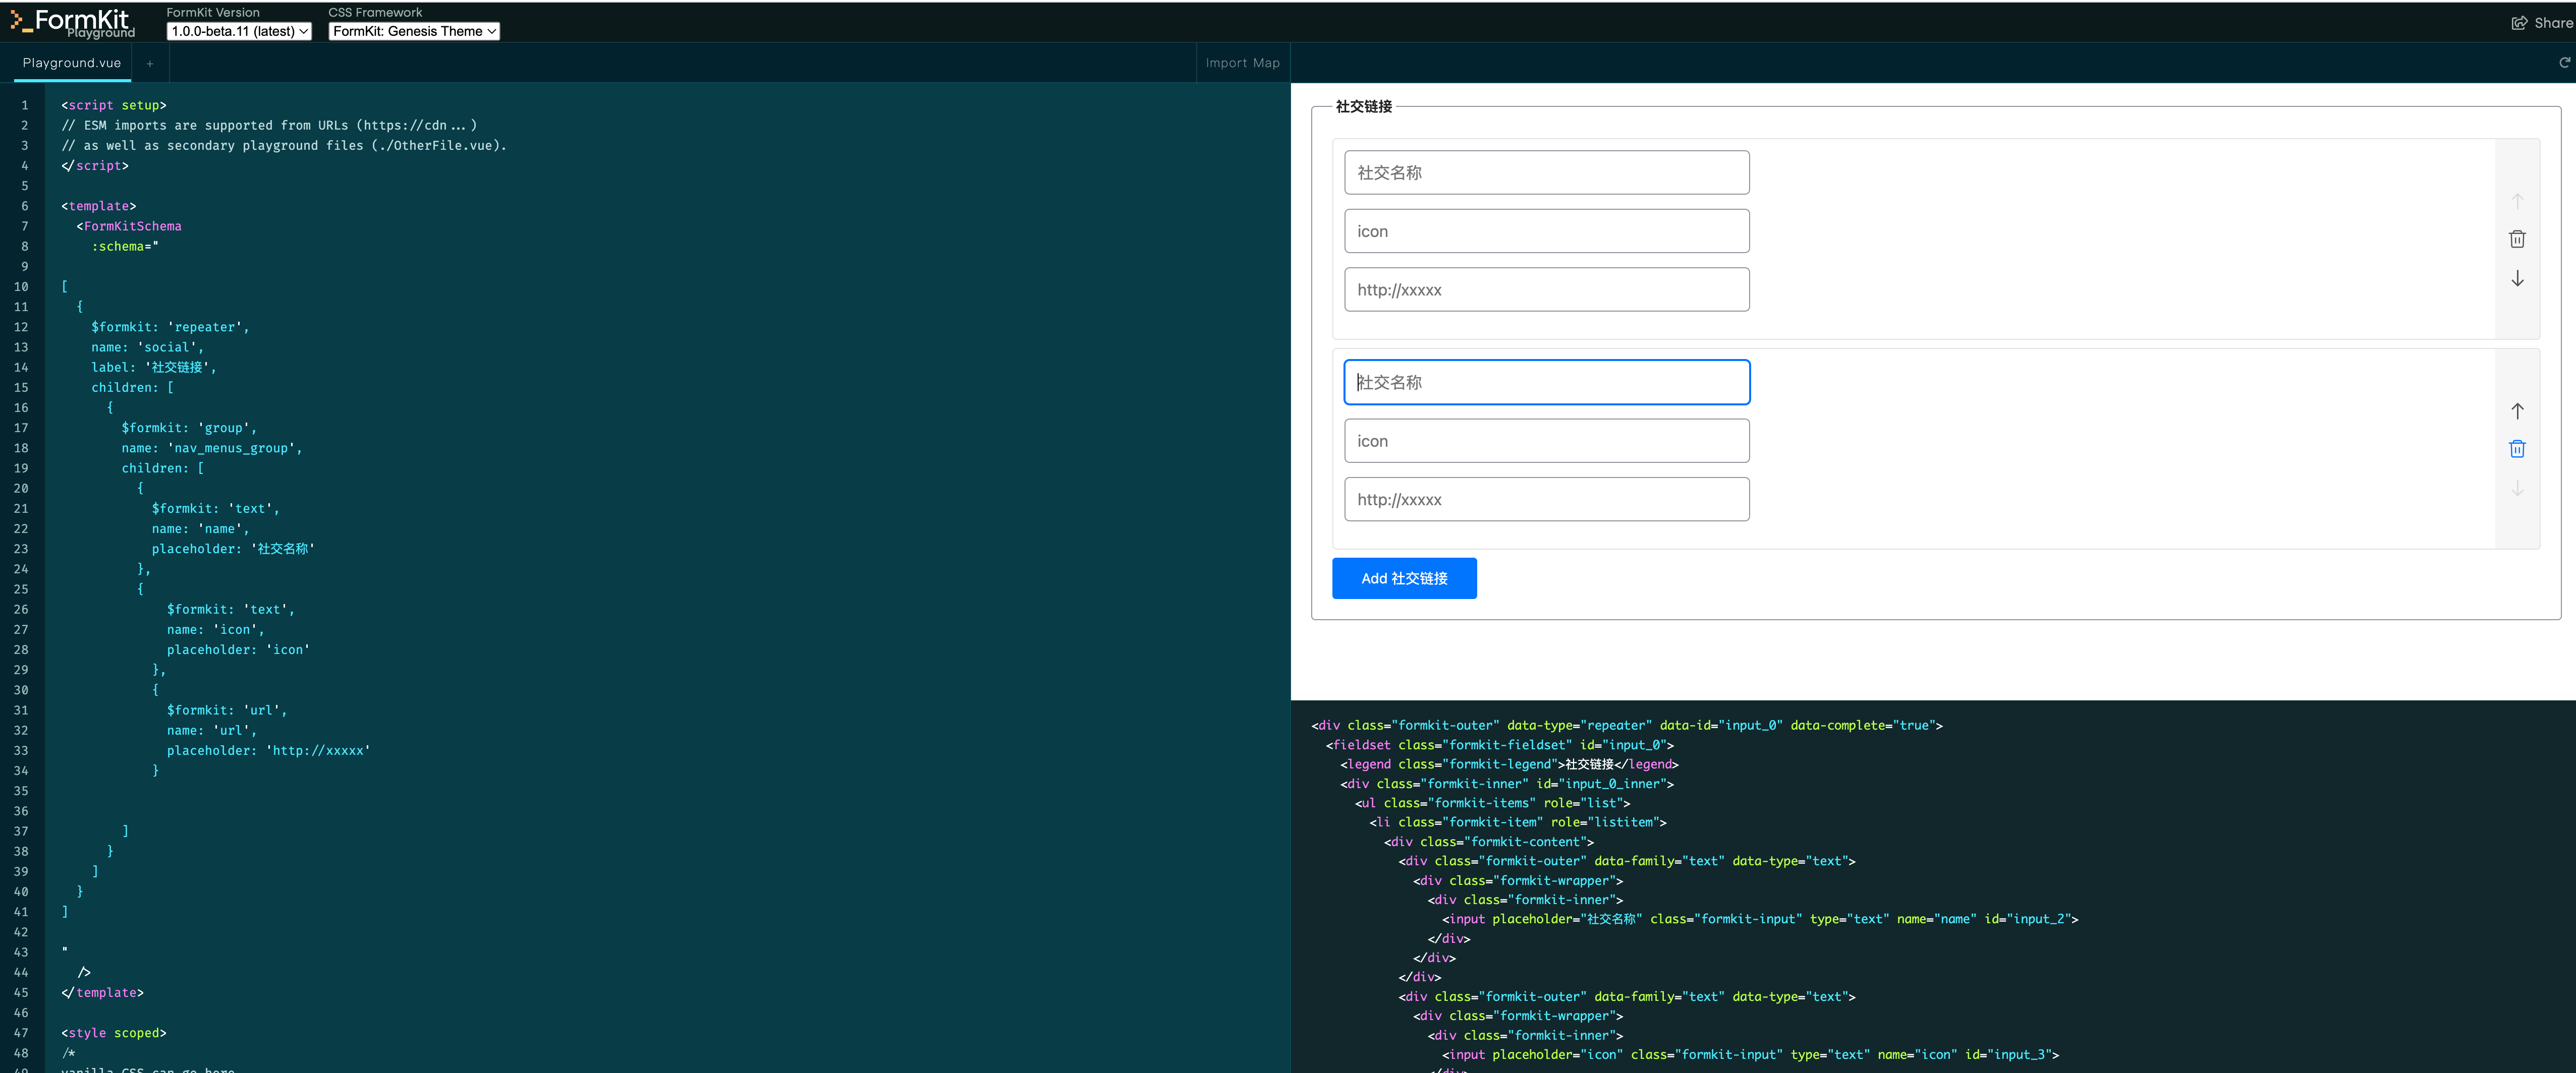Click first item's http://xxxxx url field

click(x=1546, y=290)
